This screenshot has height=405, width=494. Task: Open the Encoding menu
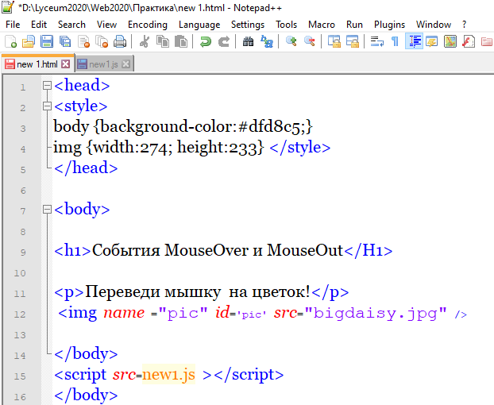147,25
